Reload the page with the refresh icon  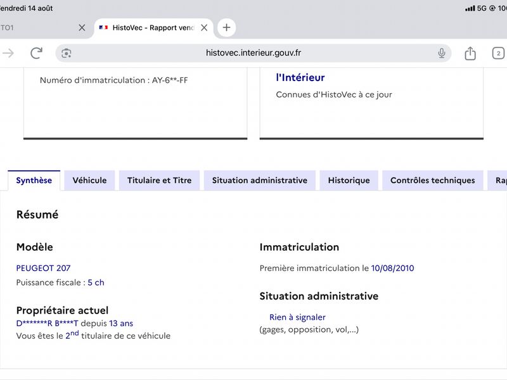[36, 53]
